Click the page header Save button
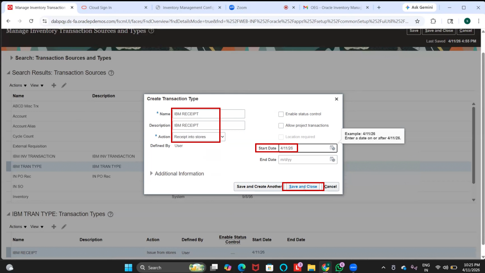 click(x=414, y=31)
